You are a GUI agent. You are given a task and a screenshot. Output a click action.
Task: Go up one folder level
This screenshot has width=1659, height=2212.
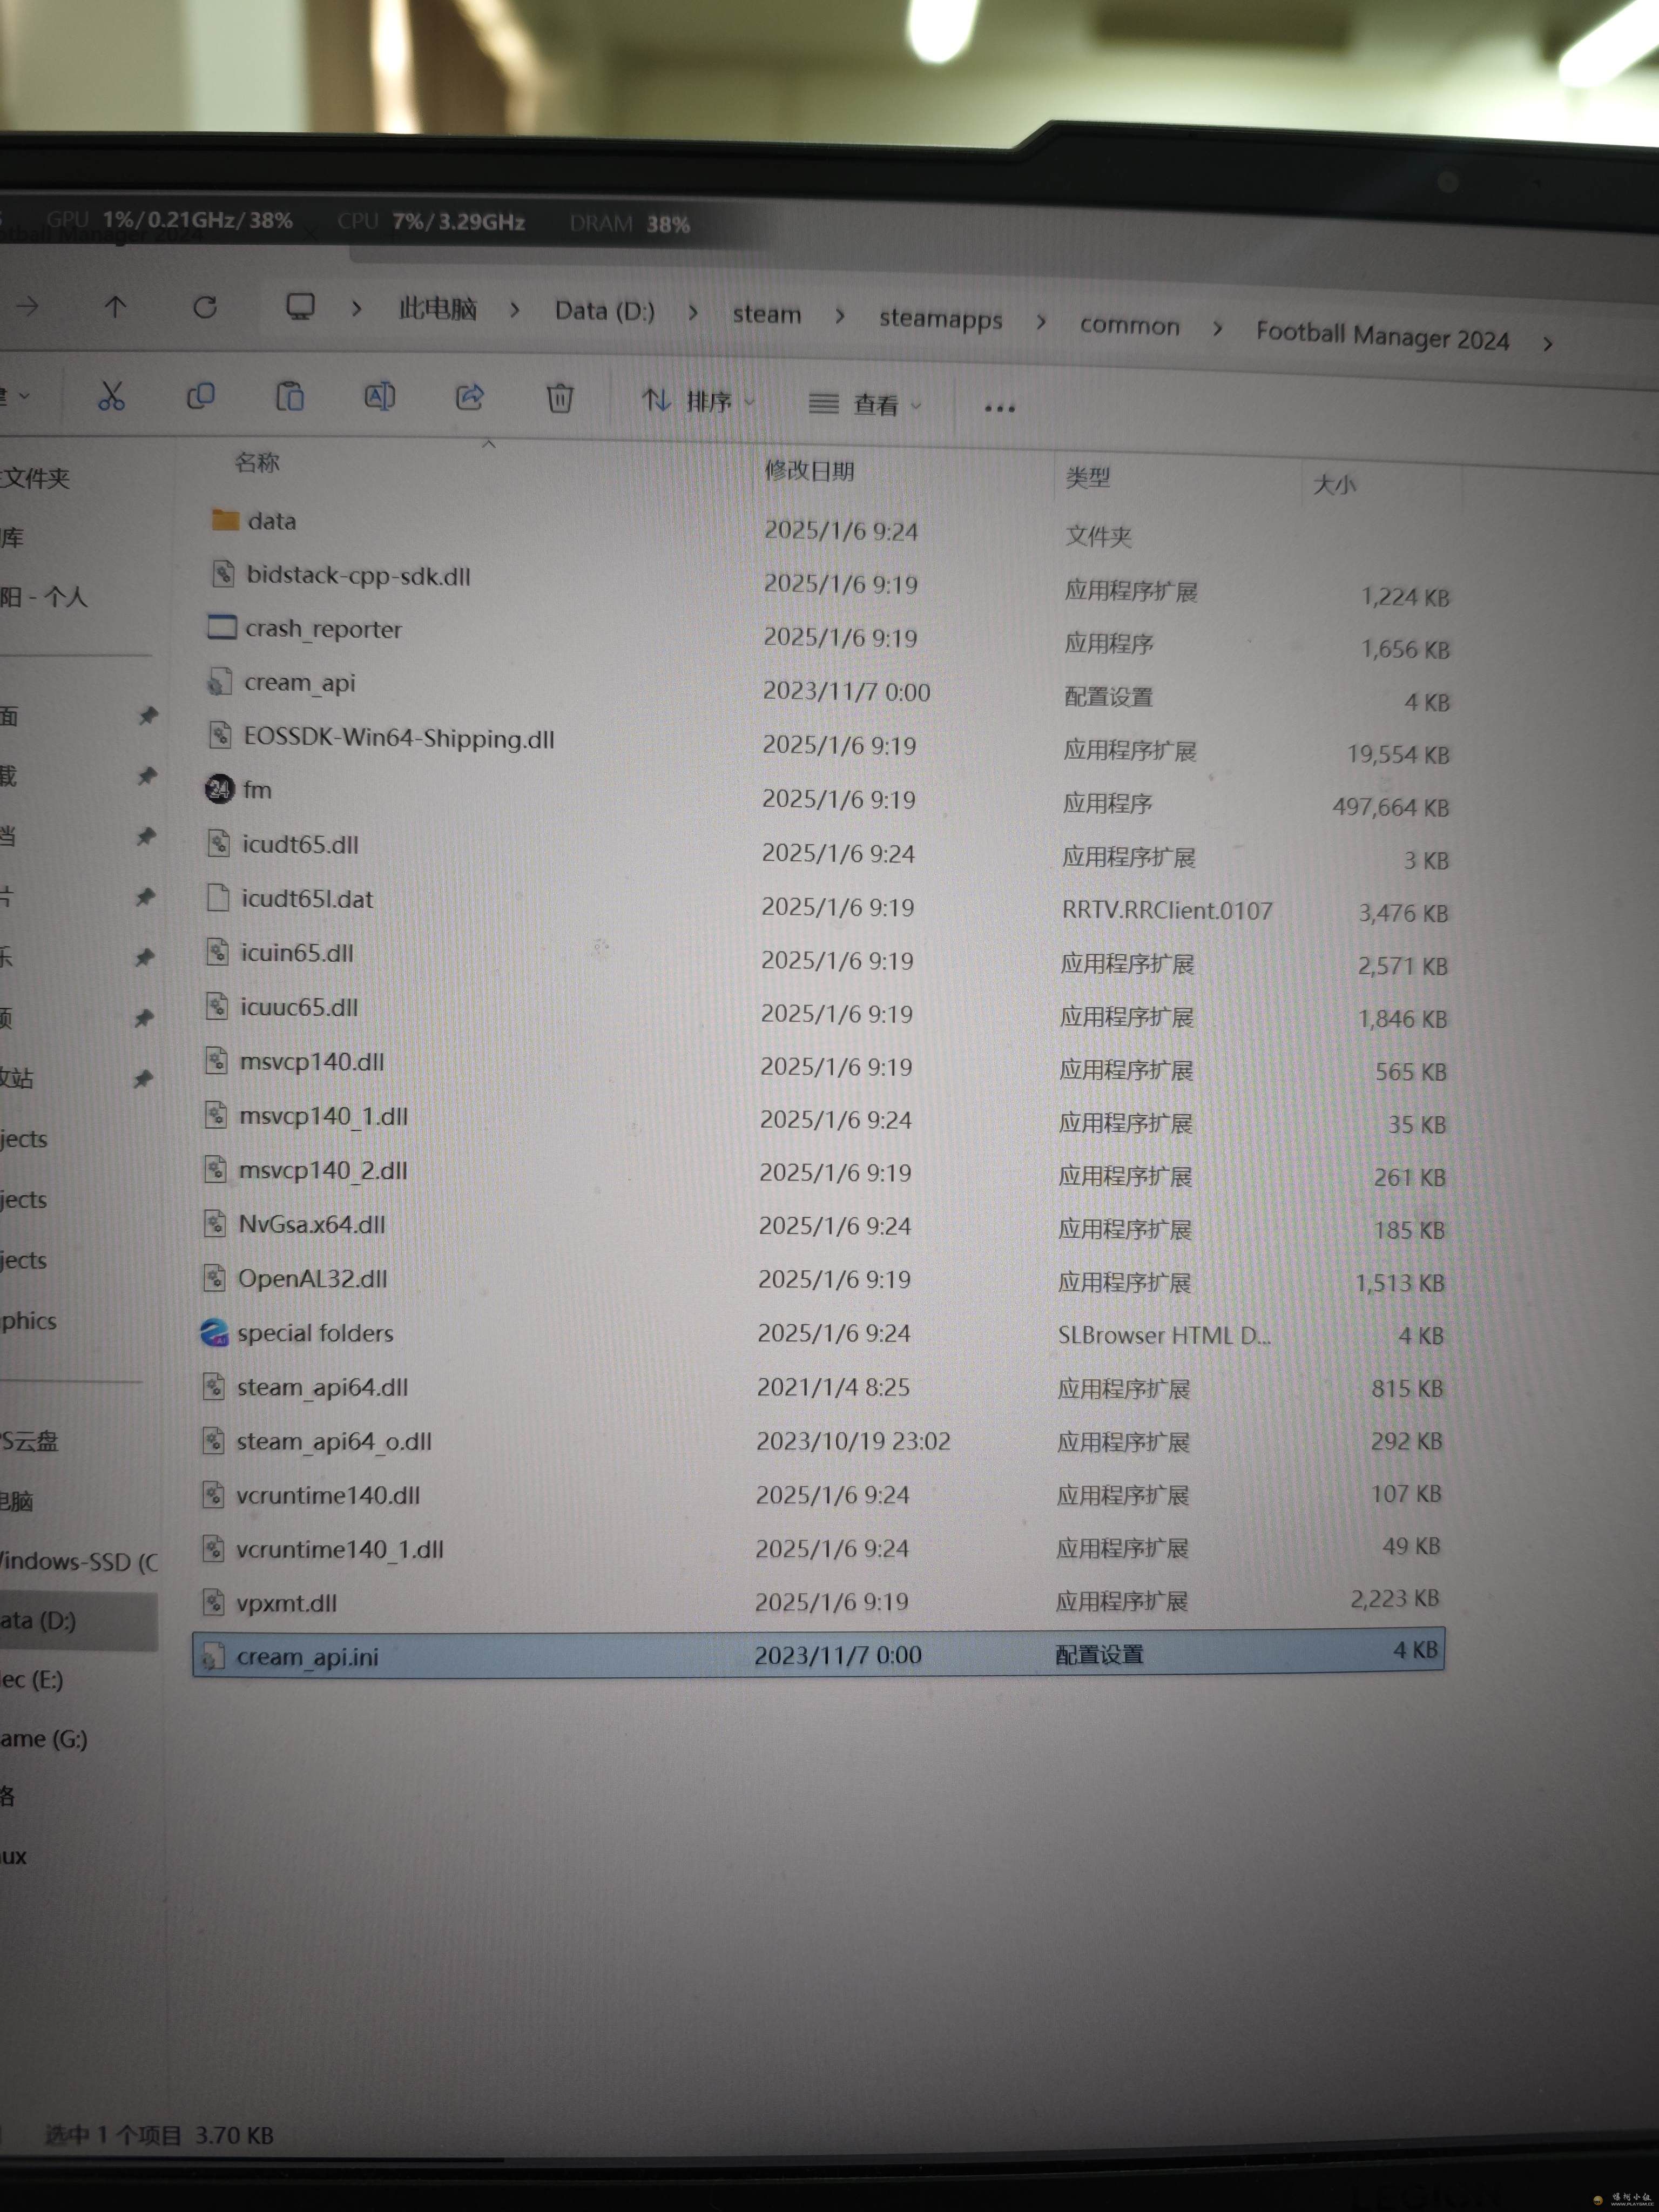tap(115, 306)
